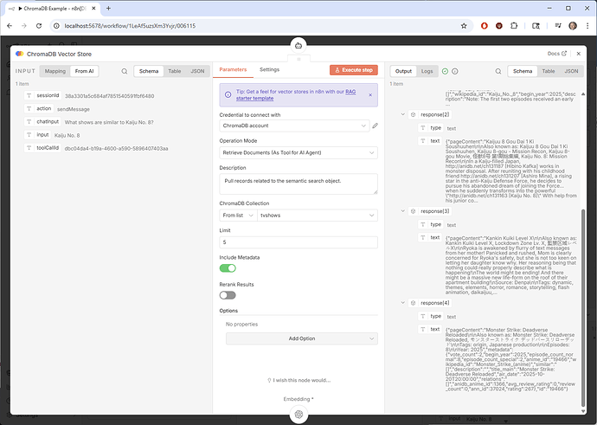Click the Description text area
The width and height of the screenshot is (597, 425).
(298, 184)
